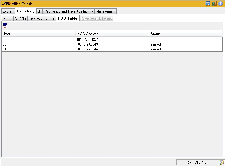Click the save configuration floppy icon

(208, 4)
